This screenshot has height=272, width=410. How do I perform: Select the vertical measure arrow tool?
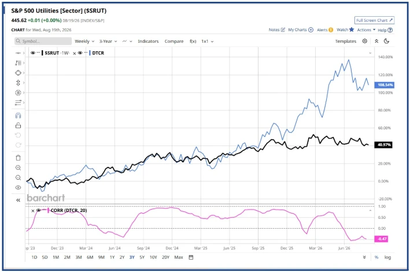click(x=18, y=83)
